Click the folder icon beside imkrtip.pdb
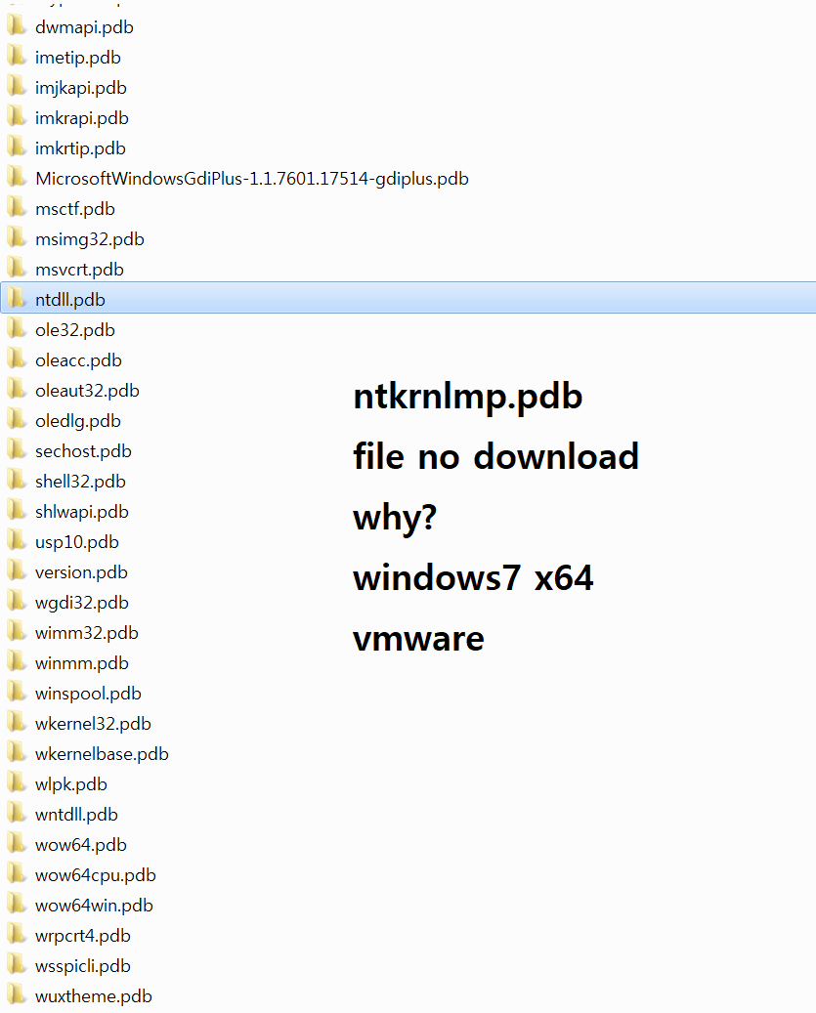The image size is (816, 1013). 17,148
